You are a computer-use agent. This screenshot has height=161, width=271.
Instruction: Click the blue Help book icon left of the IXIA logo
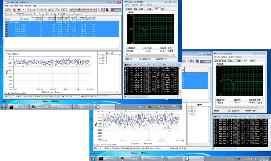(x=107, y=10)
